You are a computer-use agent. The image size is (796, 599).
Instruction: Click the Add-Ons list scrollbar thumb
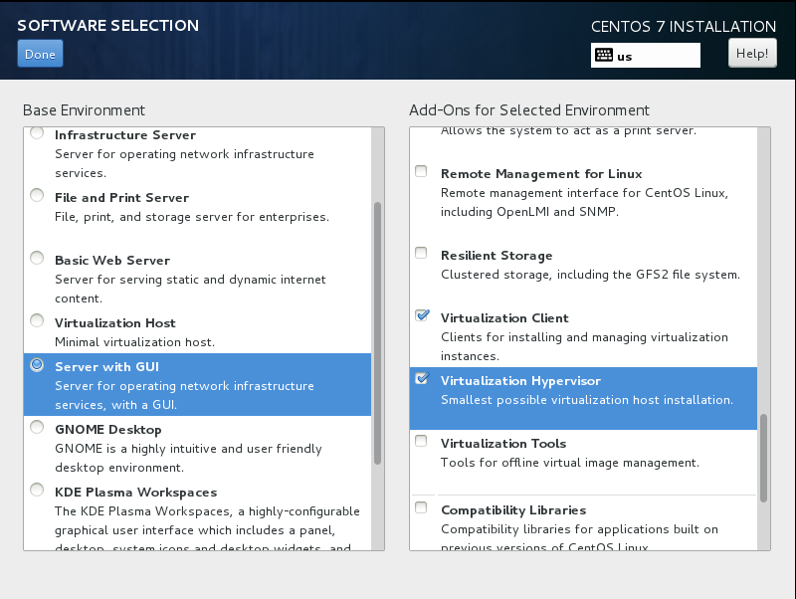763,459
